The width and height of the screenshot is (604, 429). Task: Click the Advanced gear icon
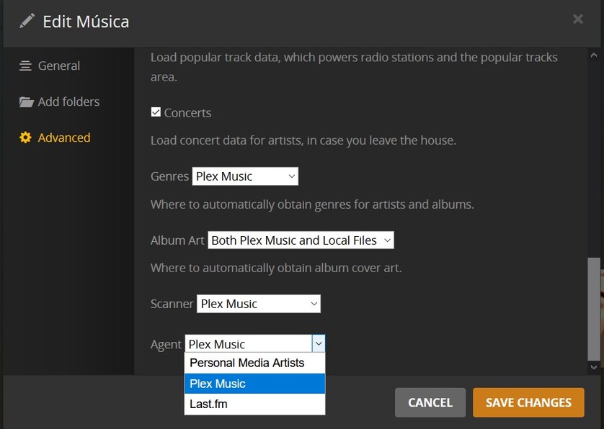[x=26, y=137]
